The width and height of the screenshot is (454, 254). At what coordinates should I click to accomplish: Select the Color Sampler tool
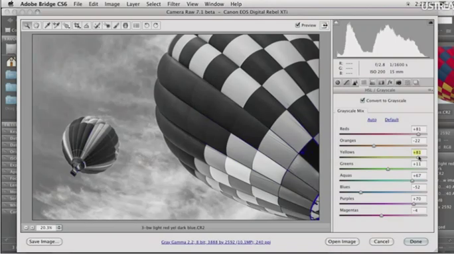point(56,25)
